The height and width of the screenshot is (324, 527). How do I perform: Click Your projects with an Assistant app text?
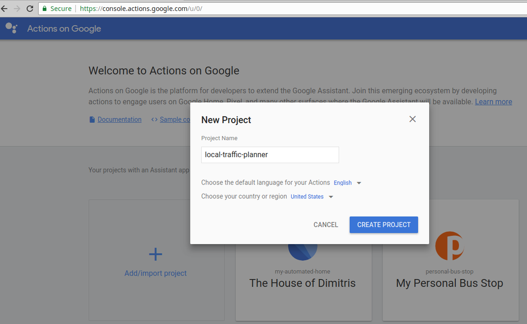tap(139, 170)
